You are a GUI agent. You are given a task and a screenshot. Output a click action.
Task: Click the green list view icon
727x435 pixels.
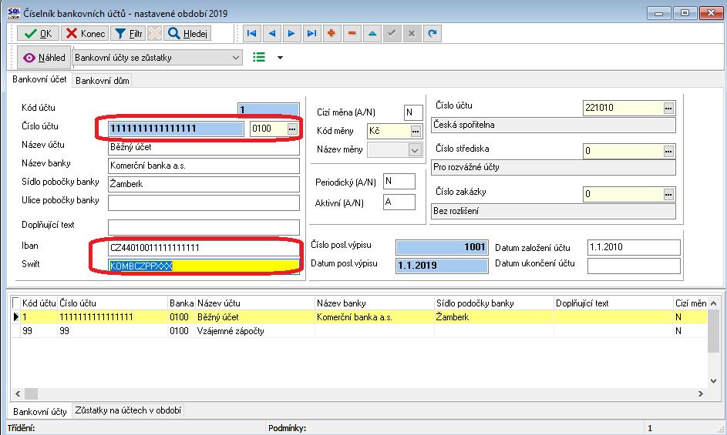(x=259, y=58)
